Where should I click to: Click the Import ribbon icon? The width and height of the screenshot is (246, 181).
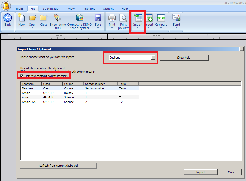tap(138, 18)
